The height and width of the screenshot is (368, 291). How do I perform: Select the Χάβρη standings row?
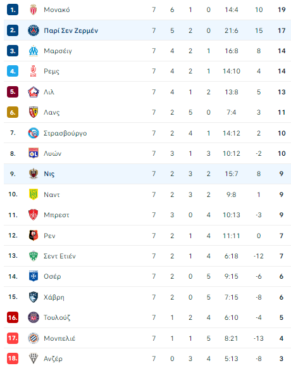147,297
